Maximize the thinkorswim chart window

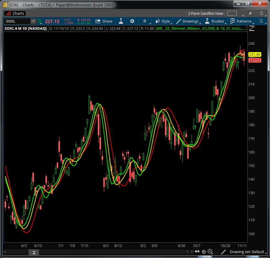247,4
